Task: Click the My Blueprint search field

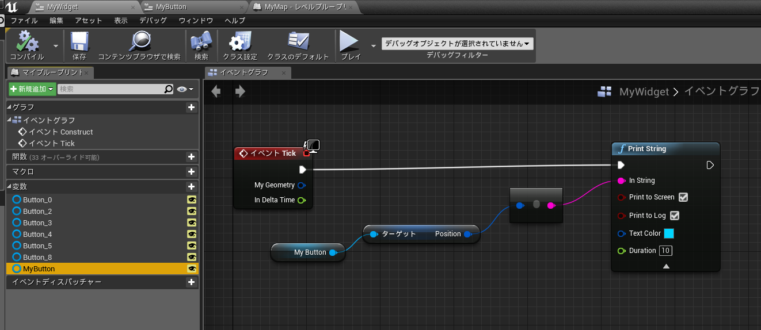Action: point(111,89)
